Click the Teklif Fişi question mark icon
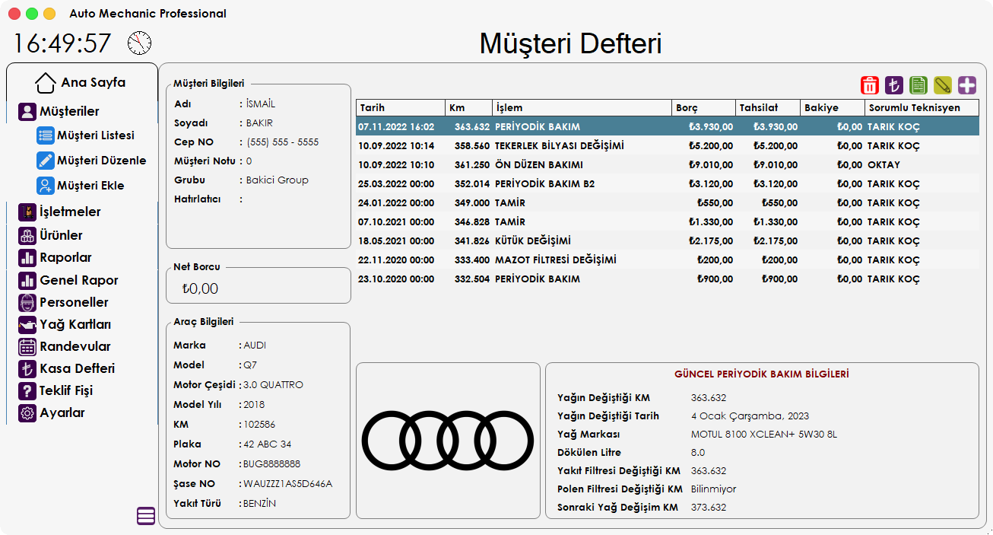Viewport: 993px width, 535px height. point(27,390)
